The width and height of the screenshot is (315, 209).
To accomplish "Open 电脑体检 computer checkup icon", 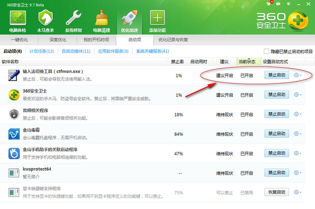I will (x=16, y=21).
